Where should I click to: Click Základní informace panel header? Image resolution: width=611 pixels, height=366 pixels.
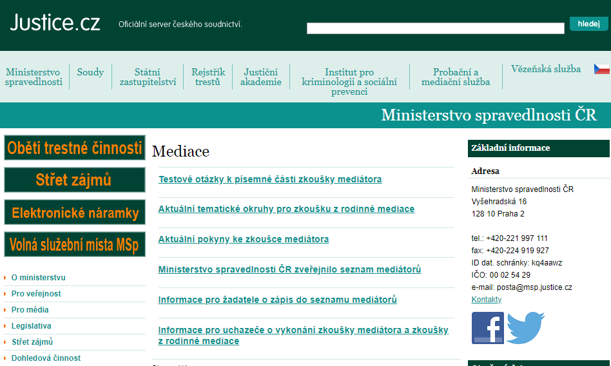click(x=539, y=148)
